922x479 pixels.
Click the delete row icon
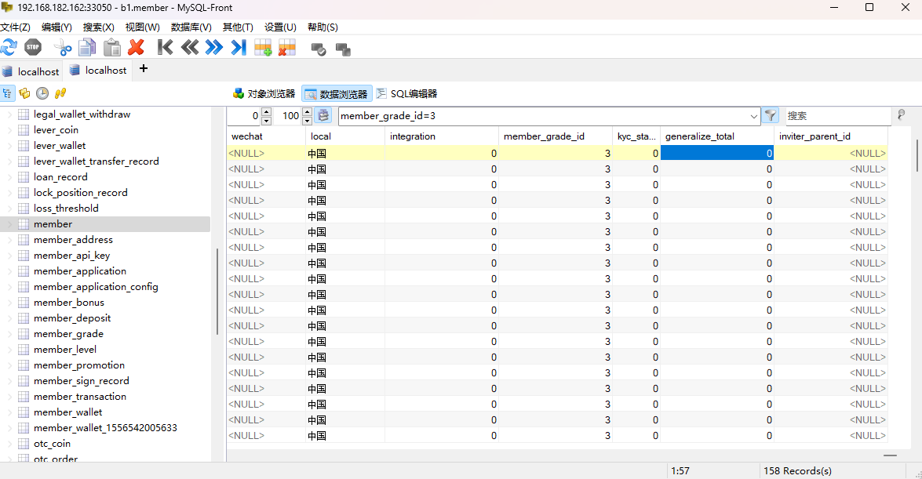pos(286,47)
